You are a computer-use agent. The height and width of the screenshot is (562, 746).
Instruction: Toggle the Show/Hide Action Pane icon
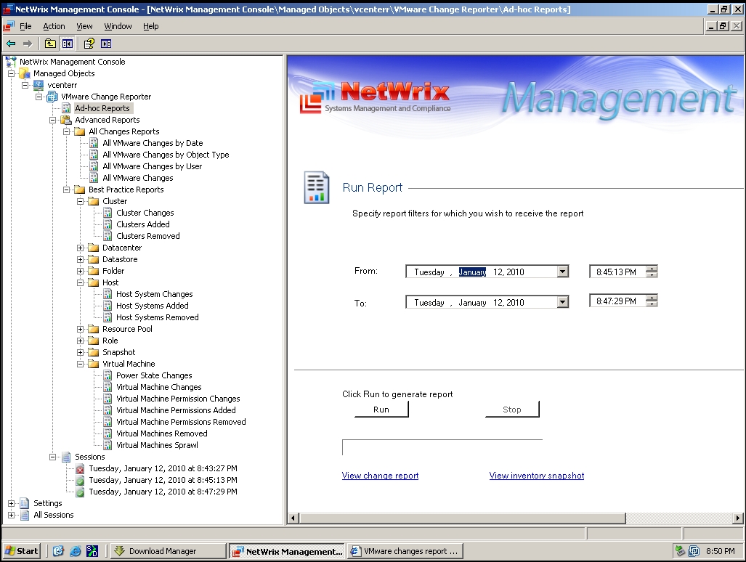point(106,44)
